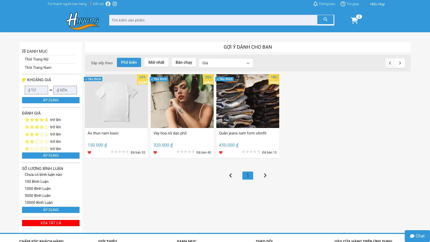Click the Trợ giúp link

(350, 4)
